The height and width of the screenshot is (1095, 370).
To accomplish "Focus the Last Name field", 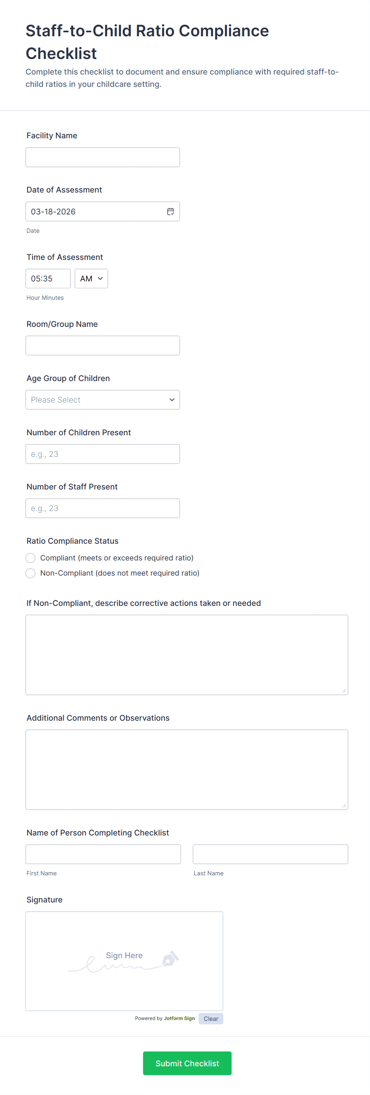I will coord(270,854).
